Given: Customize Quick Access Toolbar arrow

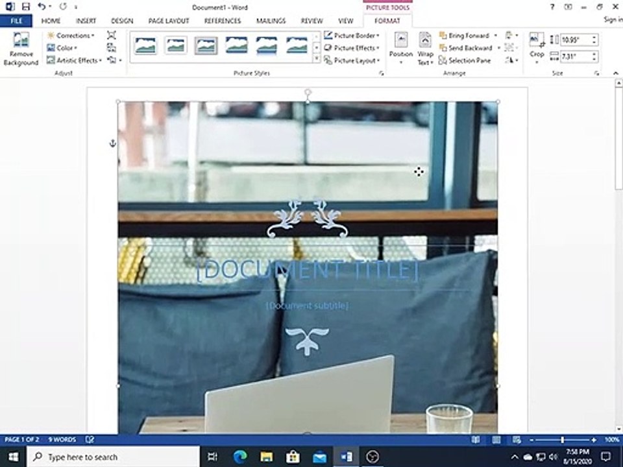Looking at the screenshot, I should 76,7.
